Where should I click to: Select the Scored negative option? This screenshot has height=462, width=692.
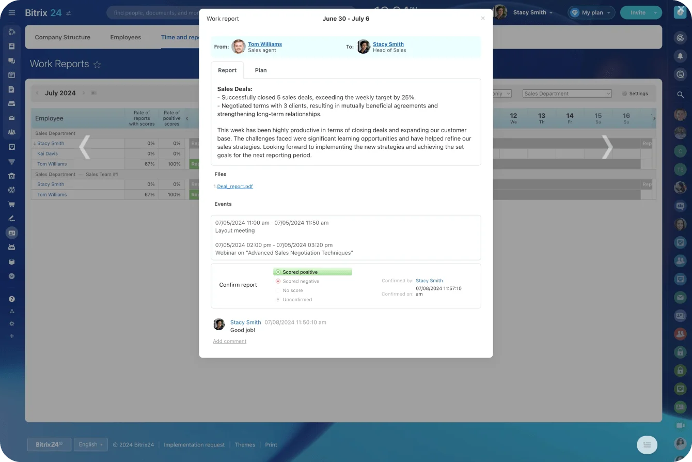click(x=301, y=281)
